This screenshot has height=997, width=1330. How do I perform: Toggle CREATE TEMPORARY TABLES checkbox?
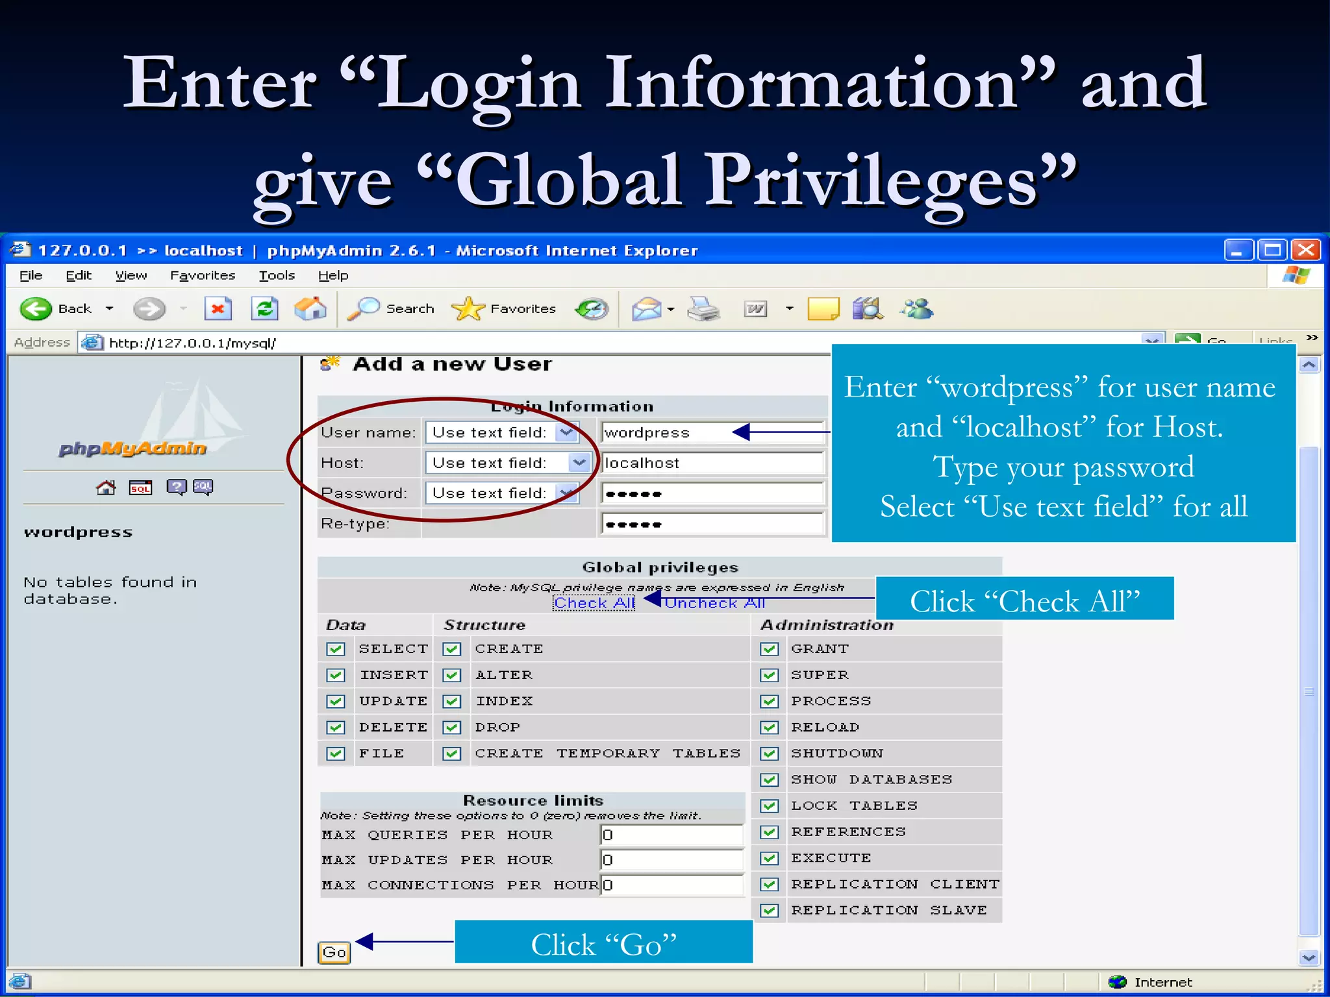(x=452, y=754)
